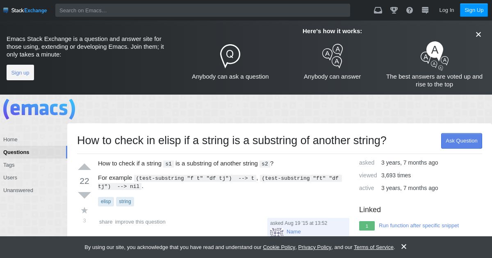This screenshot has width=492, height=258.
Task: Open the elisp tag
Action: 106,201
